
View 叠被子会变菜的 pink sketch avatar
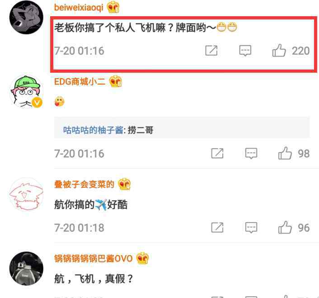[x=26, y=194]
